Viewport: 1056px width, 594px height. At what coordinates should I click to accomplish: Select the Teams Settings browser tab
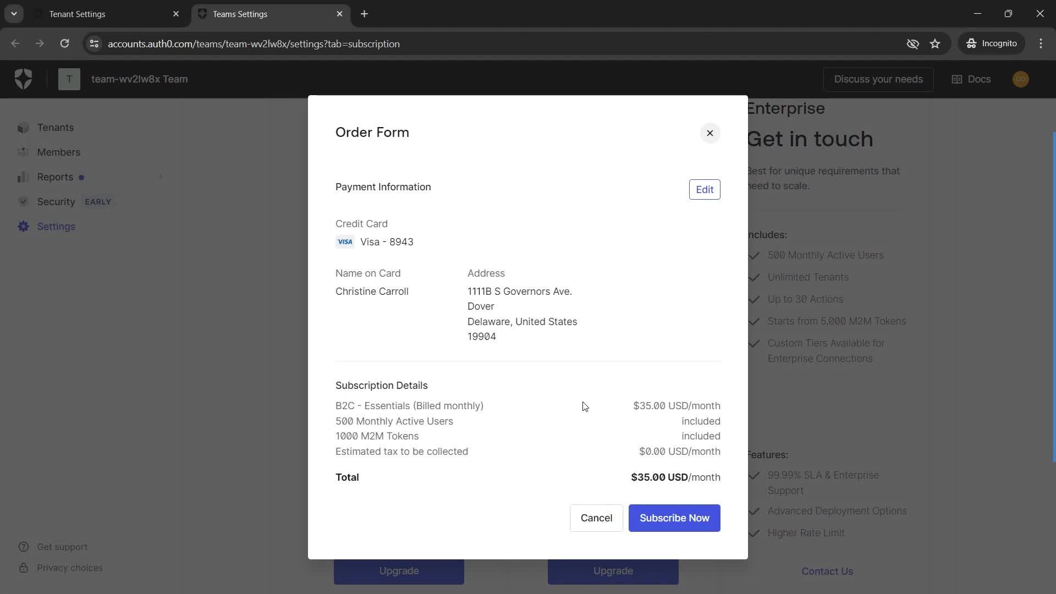269,14
